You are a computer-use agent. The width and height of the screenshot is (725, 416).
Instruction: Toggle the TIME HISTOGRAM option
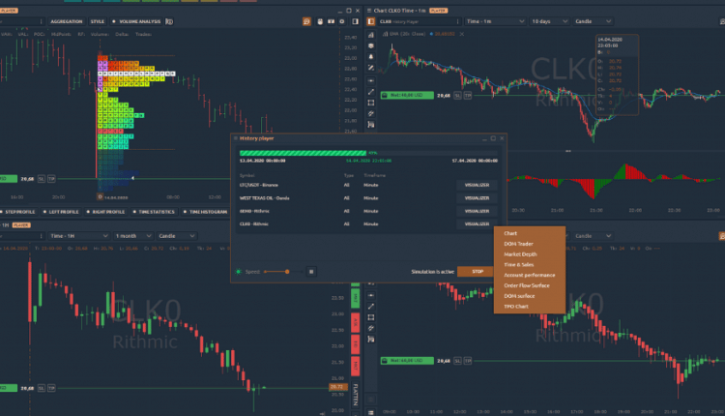point(206,212)
